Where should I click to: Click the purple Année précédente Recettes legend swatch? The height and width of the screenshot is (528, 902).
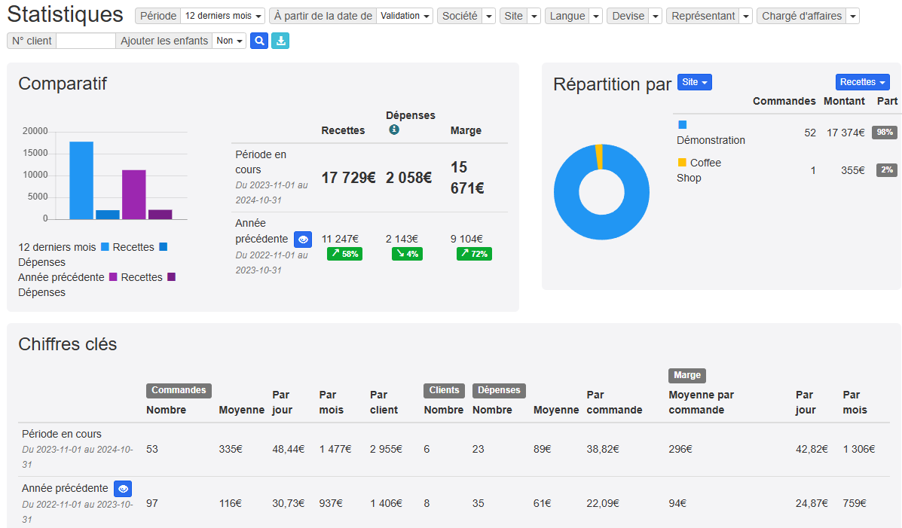pos(113,277)
